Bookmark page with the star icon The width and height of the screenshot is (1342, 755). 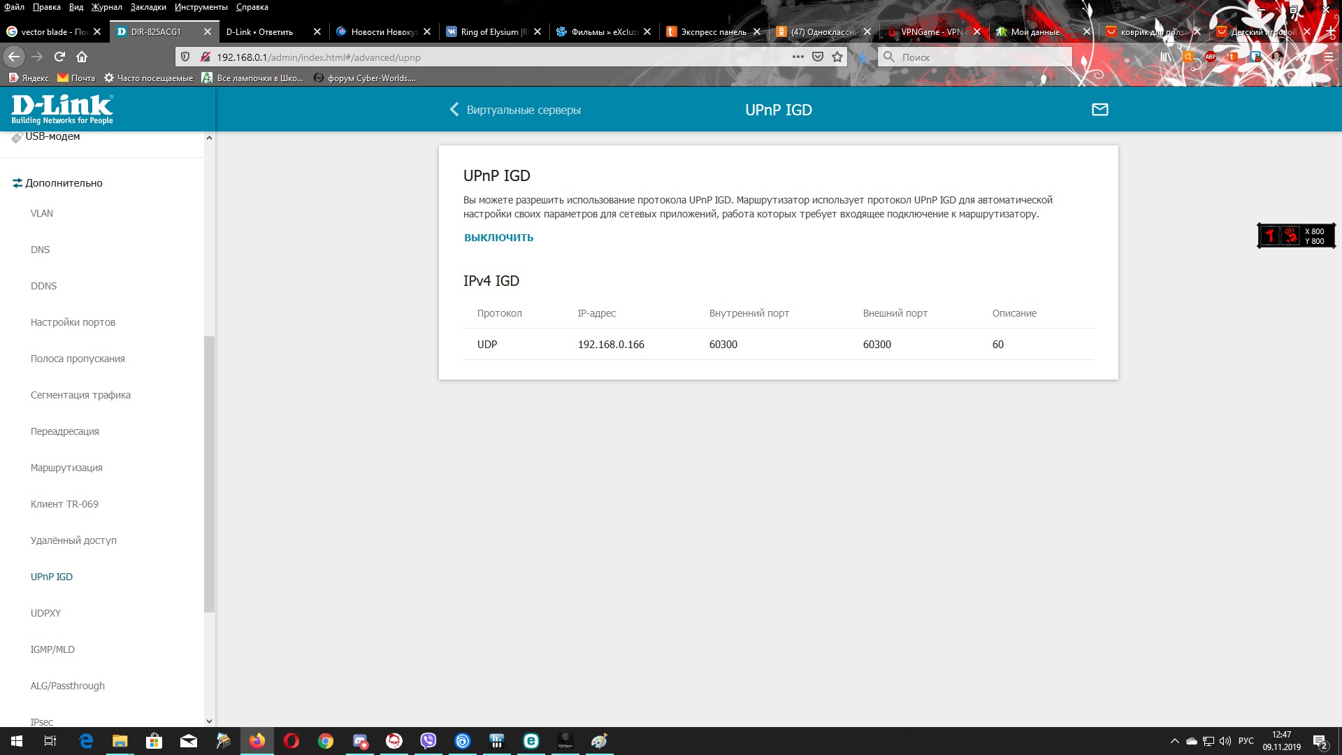[837, 57]
